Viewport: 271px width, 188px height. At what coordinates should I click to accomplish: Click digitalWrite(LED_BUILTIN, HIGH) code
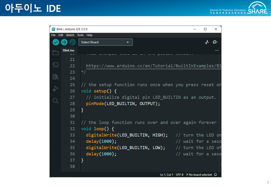point(127,135)
